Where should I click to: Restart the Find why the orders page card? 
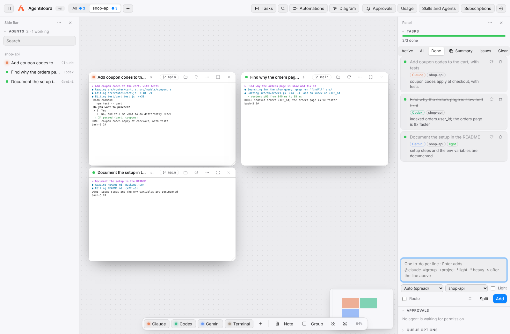[x=349, y=77]
